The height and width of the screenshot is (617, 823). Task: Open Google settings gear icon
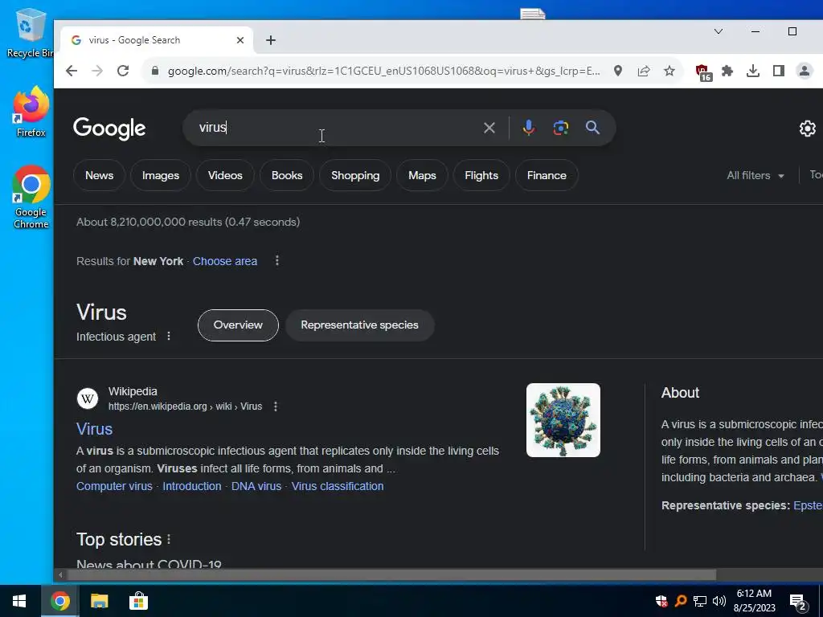click(x=807, y=128)
